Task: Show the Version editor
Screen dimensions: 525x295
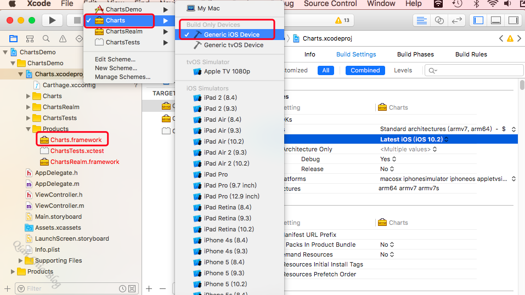Action: point(456,20)
